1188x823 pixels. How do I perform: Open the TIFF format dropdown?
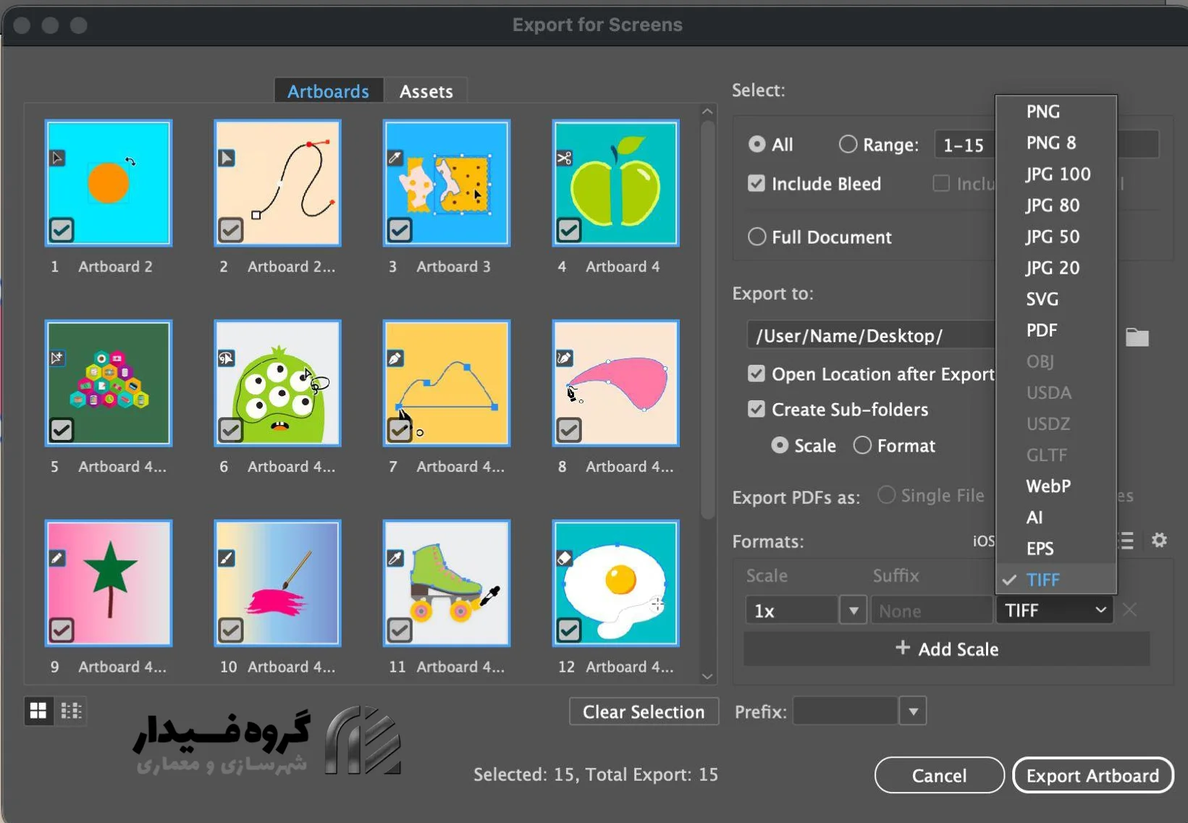coord(1054,610)
